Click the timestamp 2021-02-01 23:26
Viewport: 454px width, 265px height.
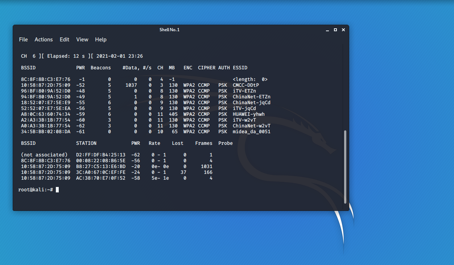[x=120, y=56]
